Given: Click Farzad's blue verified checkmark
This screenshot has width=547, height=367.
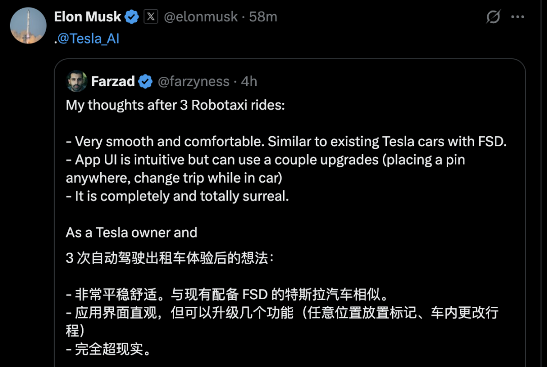Looking at the screenshot, I should (145, 81).
